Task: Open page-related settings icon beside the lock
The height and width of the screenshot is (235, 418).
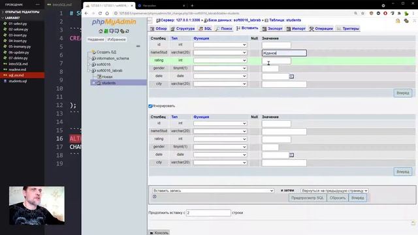Action: 406,21
